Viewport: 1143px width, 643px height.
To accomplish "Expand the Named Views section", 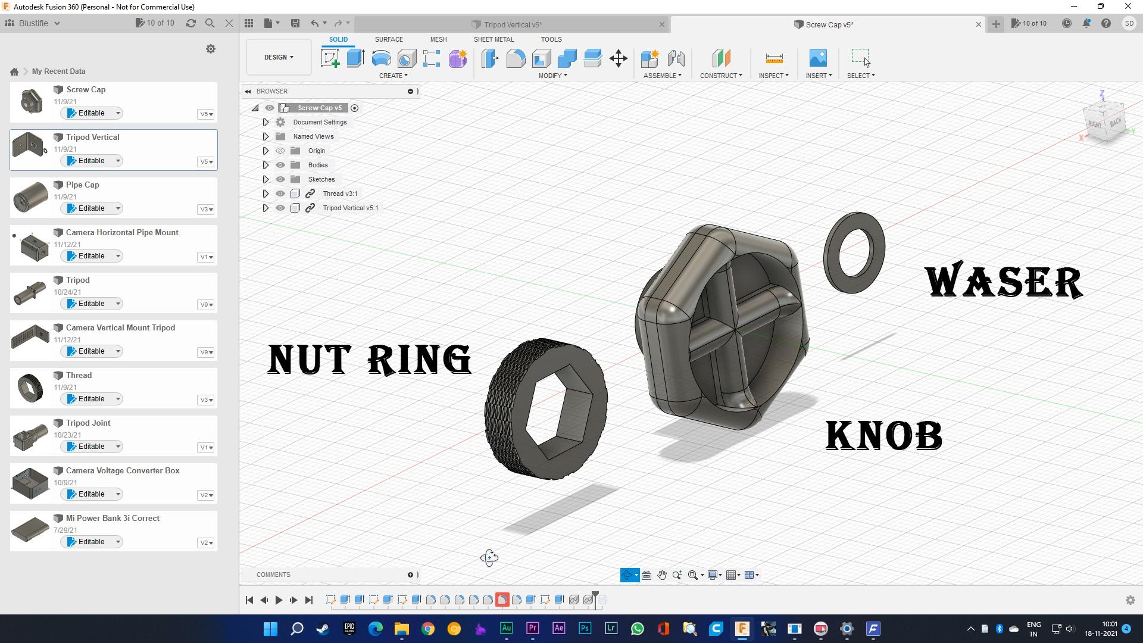I will coord(266,136).
